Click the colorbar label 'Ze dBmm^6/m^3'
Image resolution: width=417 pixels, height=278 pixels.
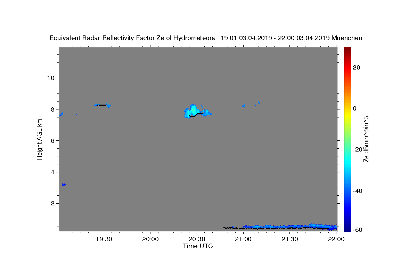pyautogui.click(x=366, y=139)
